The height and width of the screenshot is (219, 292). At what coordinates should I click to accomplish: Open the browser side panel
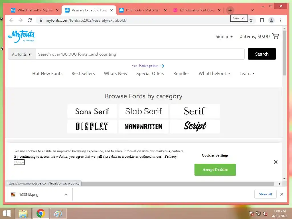(262, 20)
